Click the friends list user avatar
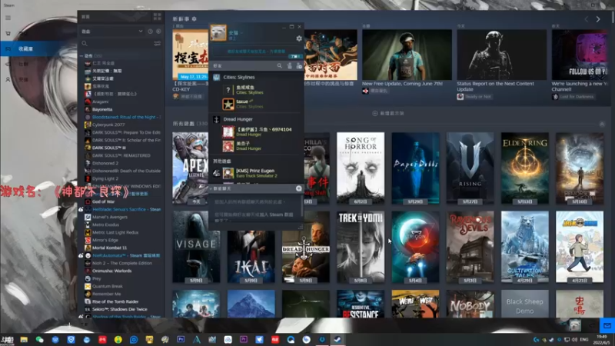 [218, 32]
